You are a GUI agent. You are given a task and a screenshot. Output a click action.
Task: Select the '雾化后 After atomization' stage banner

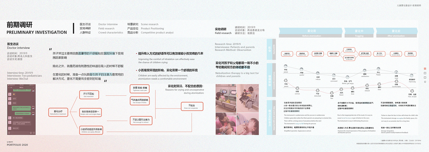[396, 33]
